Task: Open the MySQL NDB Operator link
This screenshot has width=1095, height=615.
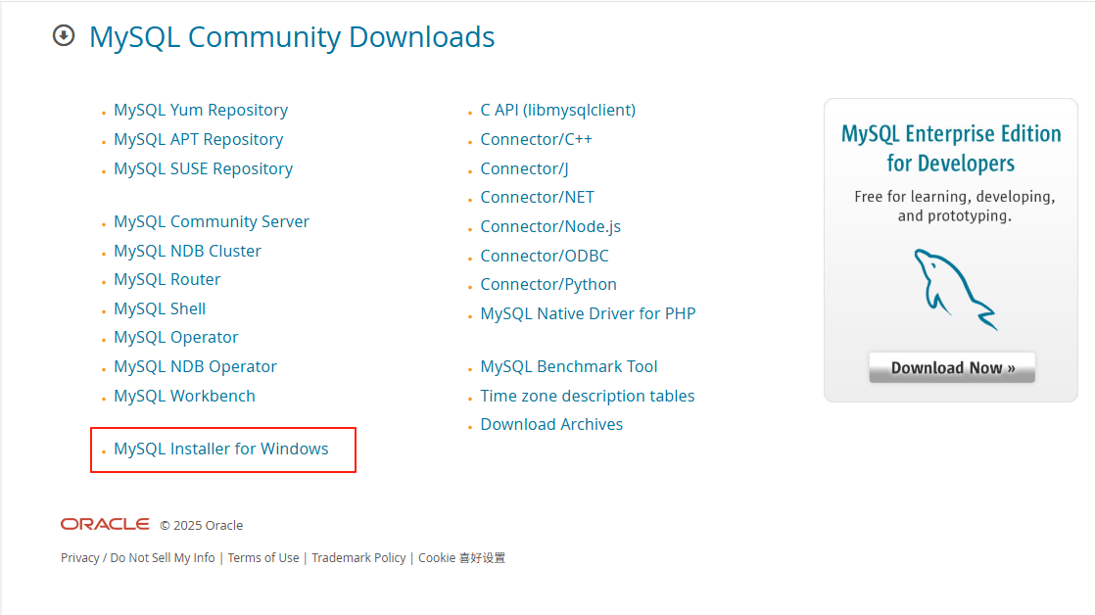Action: [196, 366]
